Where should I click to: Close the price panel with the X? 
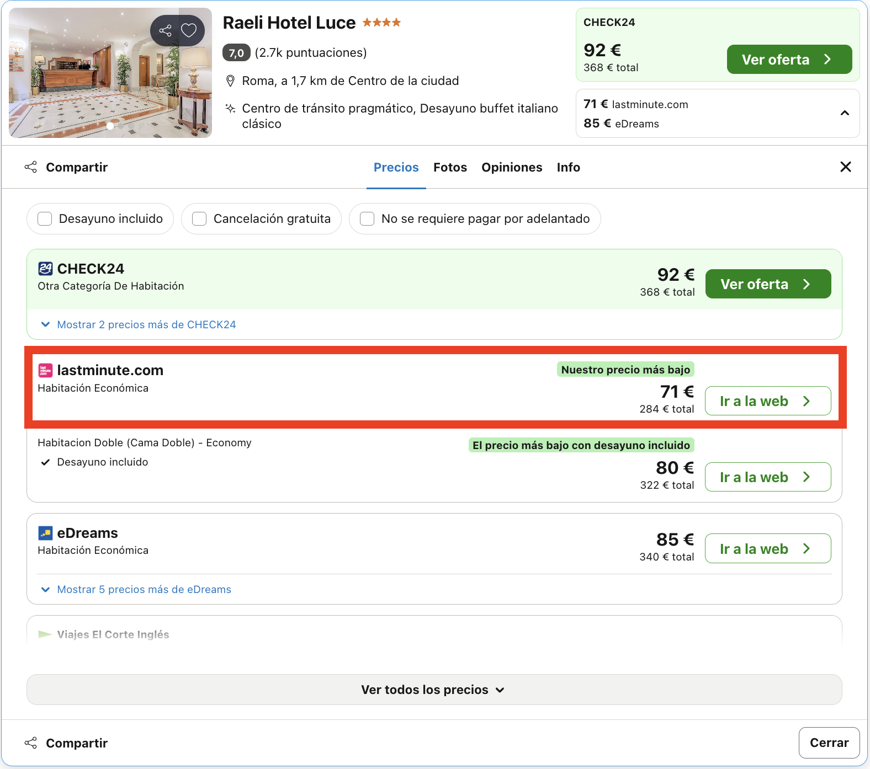[x=845, y=167]
